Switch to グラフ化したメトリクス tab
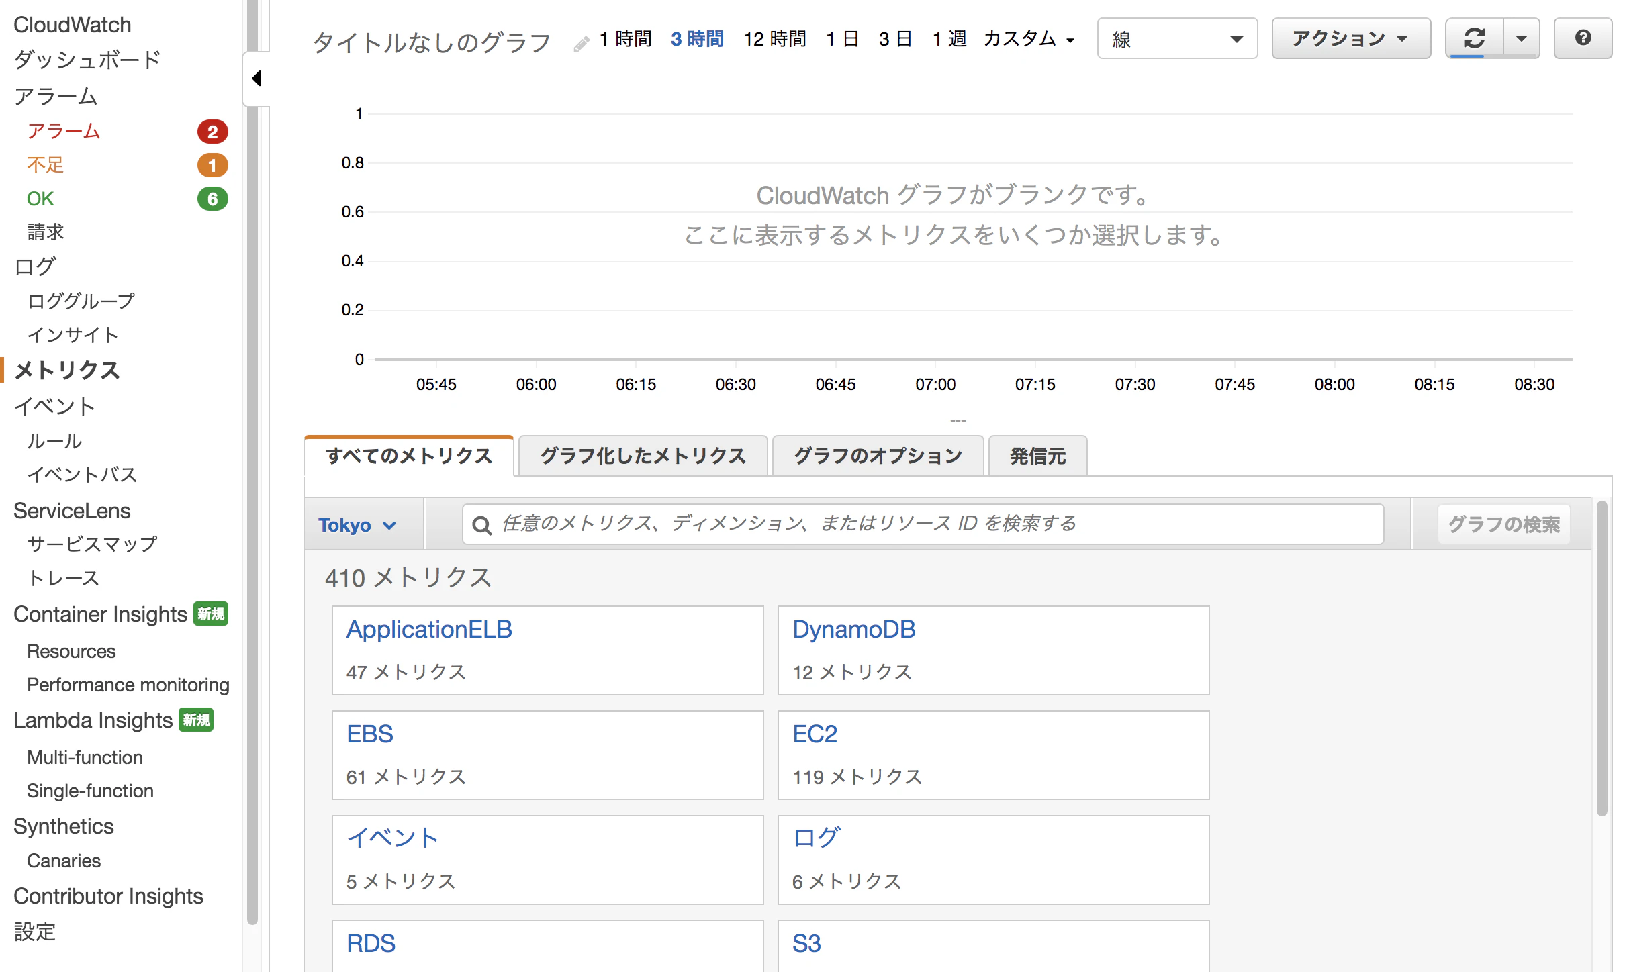The height and width of the screenshot is (972, 1625). (643, 456)
